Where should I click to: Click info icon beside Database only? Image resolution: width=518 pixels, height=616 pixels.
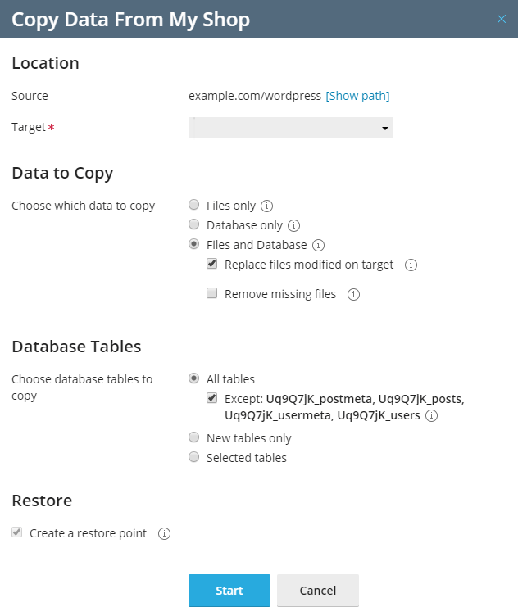[293, 225]
